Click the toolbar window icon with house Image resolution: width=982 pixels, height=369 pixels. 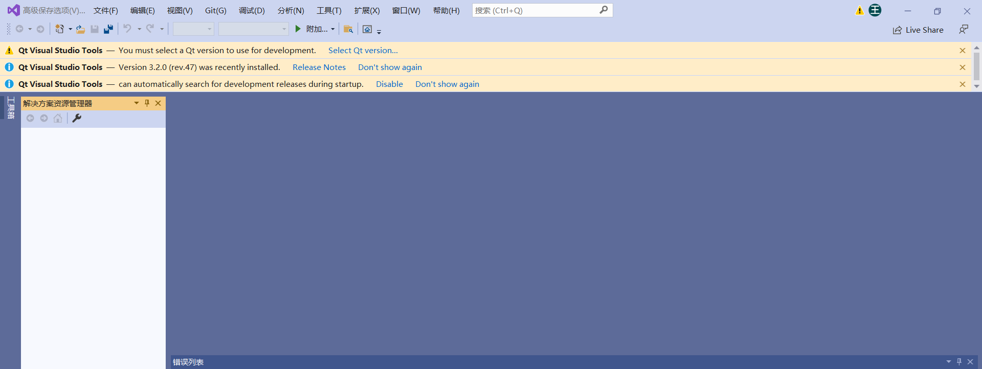point(367,29)
